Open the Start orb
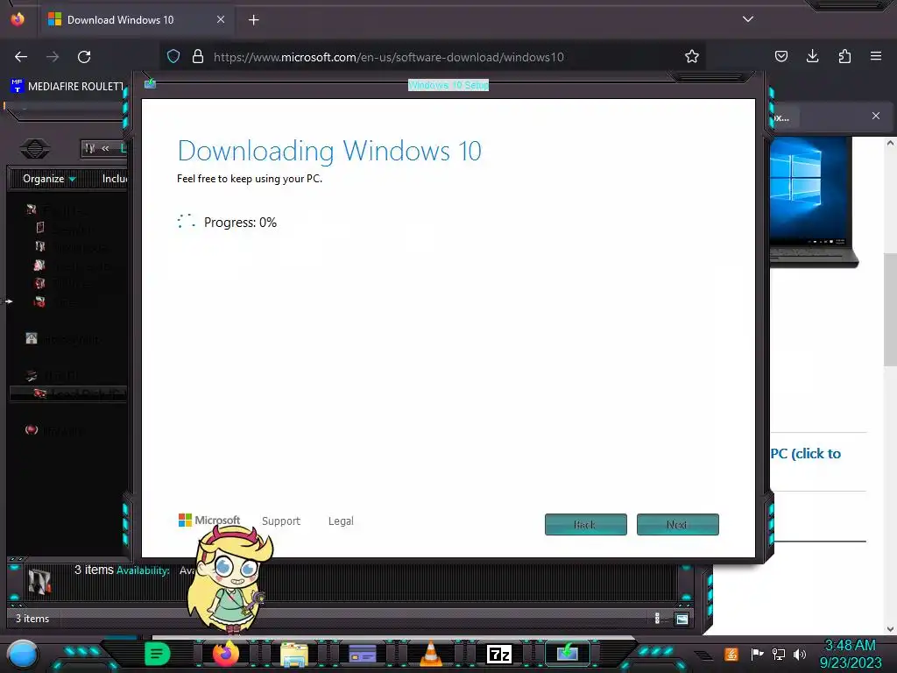Screen dimensions: 897x673 click(22, 654)
